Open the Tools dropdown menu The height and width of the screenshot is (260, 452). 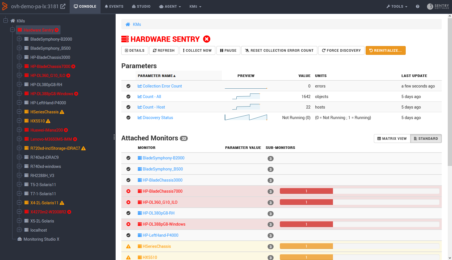point(397,7)
